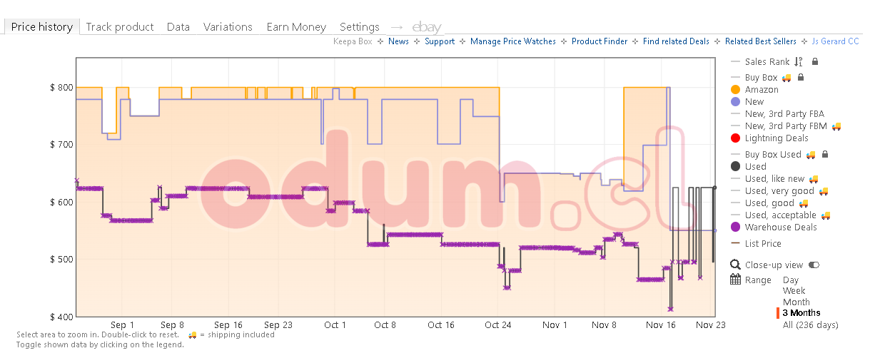Click the Used, like new shipping truck icon
Image resolution: width=895 pixels, height=358 pixels.
[813, 179]
